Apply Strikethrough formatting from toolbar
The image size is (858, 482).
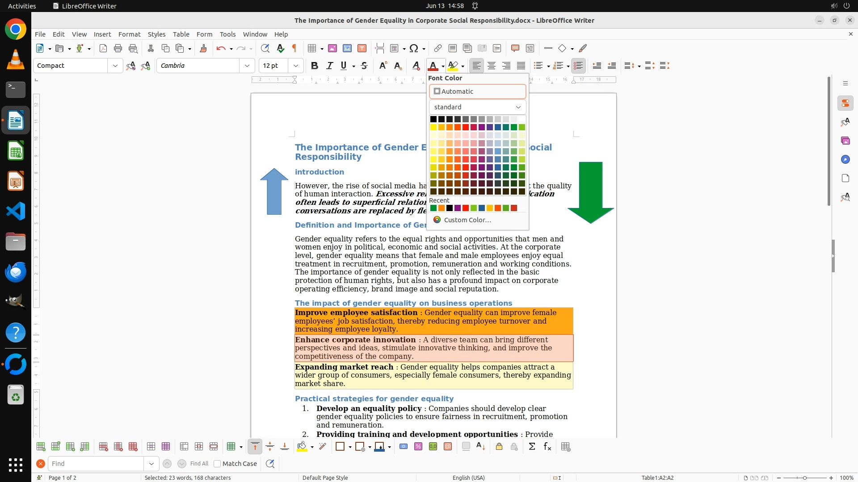click(x=364, y=66)
